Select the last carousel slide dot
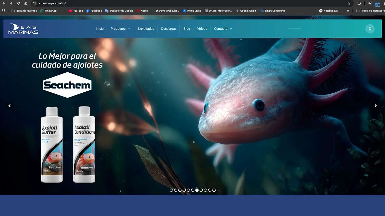 [214, 190]
